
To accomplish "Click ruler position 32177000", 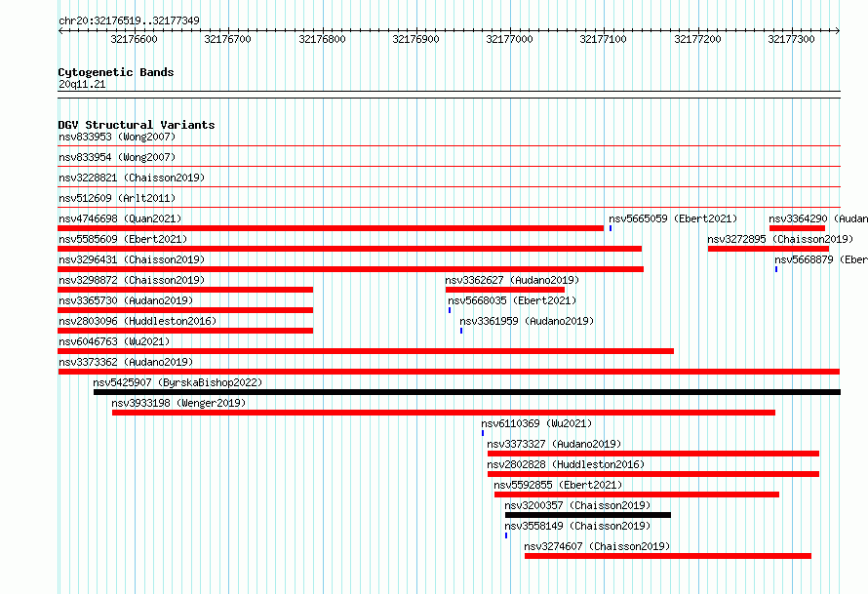I will (509, 39).
